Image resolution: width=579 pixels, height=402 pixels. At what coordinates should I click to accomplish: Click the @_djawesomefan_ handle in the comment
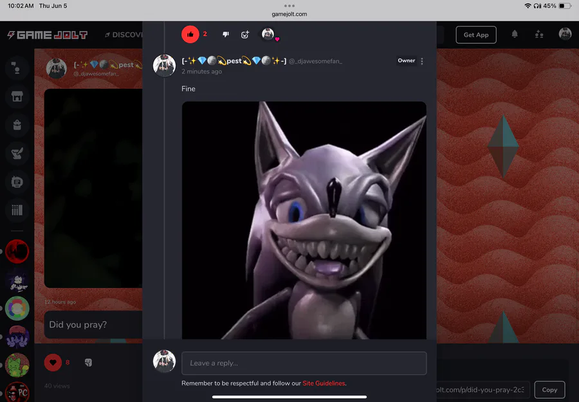[315, 61]
